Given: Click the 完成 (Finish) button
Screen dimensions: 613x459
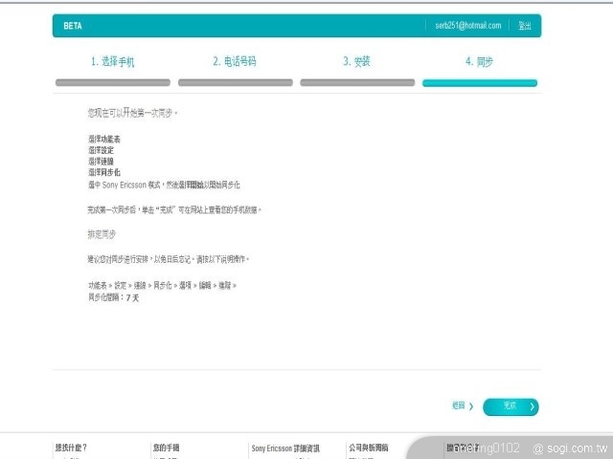Looking at the screenshot, I should click(x=510, y=406).
